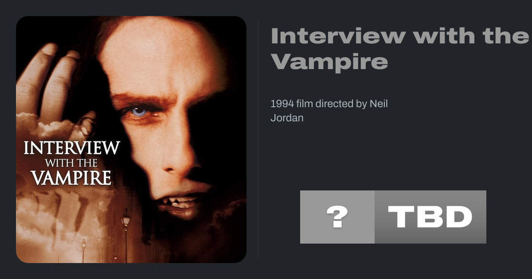Click the vertical divider beside the poster

(258, 139)
